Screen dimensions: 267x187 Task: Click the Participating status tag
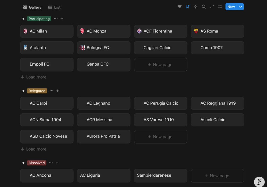[39, 19]
